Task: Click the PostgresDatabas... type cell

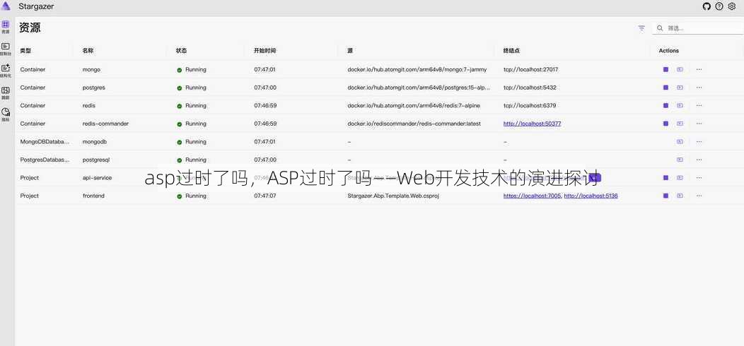Action: tap(45, 160)
